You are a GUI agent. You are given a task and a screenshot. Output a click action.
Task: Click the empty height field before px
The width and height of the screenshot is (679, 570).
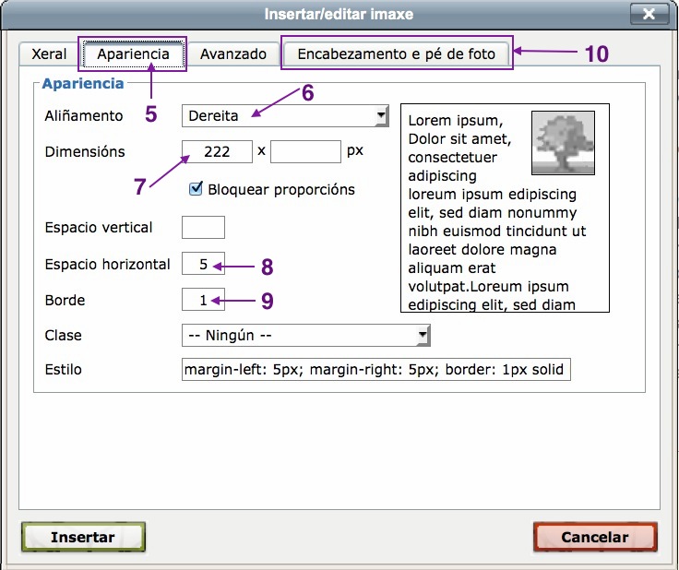pyautogui.click(x=305, y=152)
